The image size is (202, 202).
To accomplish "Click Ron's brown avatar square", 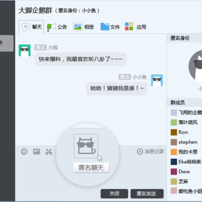I will (x=174, y=132).
